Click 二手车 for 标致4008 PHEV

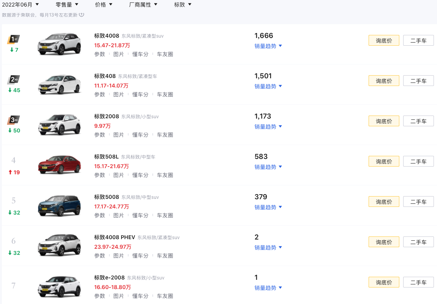(x=418, y=242)
